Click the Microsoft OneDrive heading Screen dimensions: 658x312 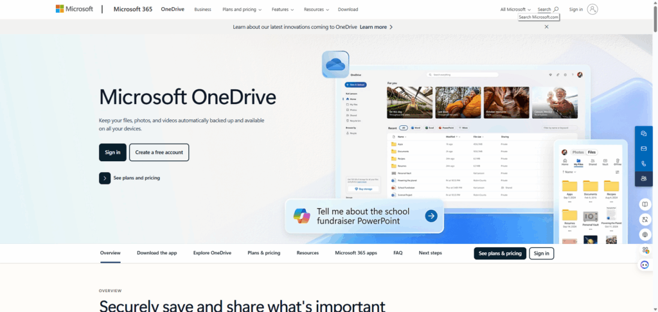[188, 97]
